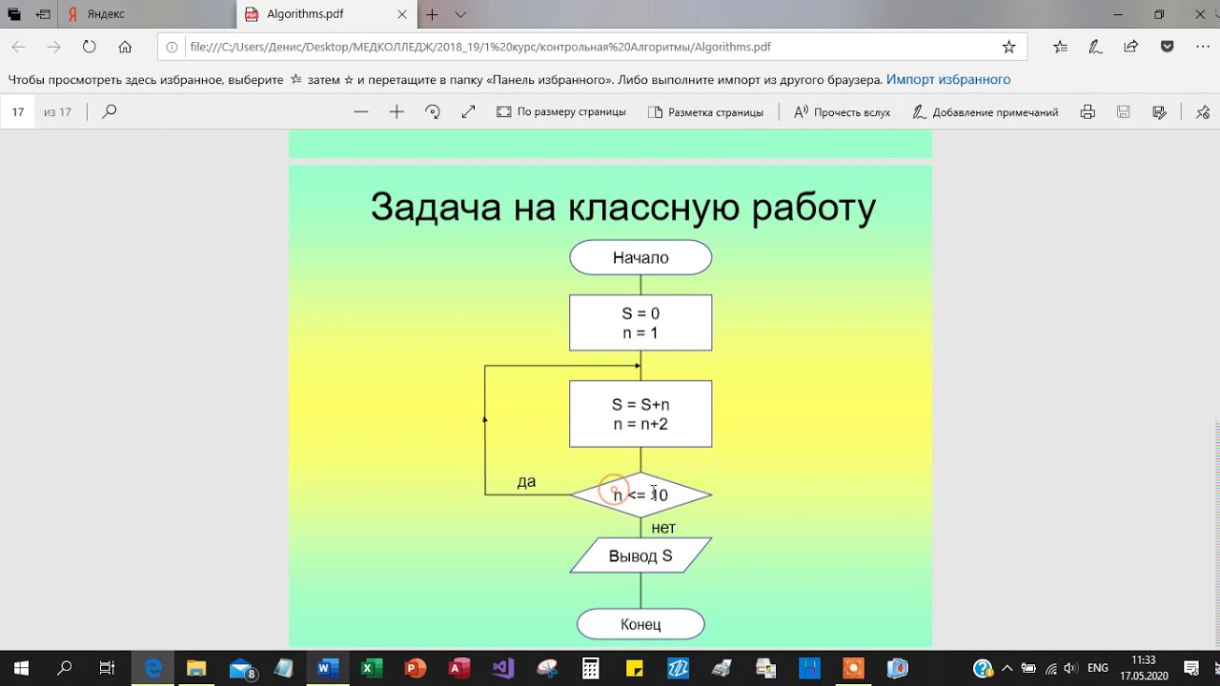
Task: Click the save as PDF icon
Action: click(x=1159, y=111)
